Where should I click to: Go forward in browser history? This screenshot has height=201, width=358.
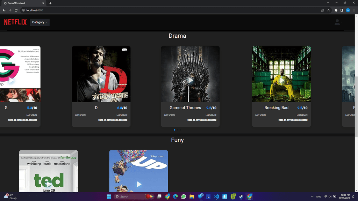10,10
